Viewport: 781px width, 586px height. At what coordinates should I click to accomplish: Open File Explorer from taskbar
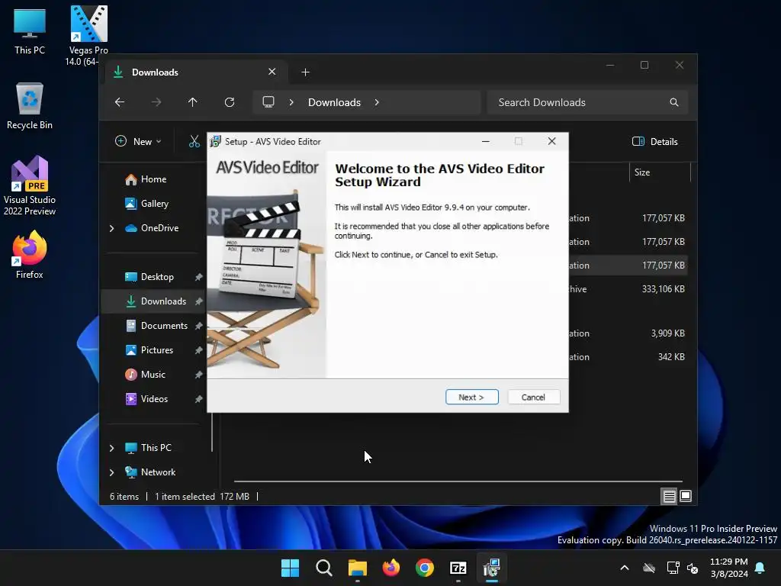(x=358, y=568)
